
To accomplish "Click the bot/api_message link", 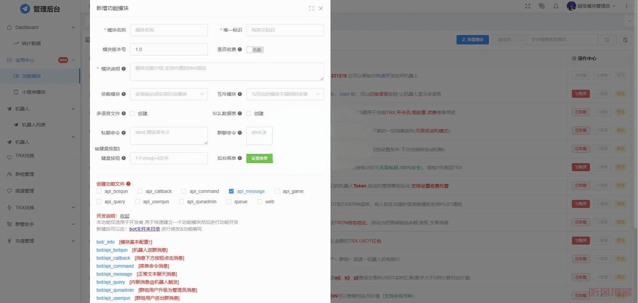I will [x=114, y=274].
